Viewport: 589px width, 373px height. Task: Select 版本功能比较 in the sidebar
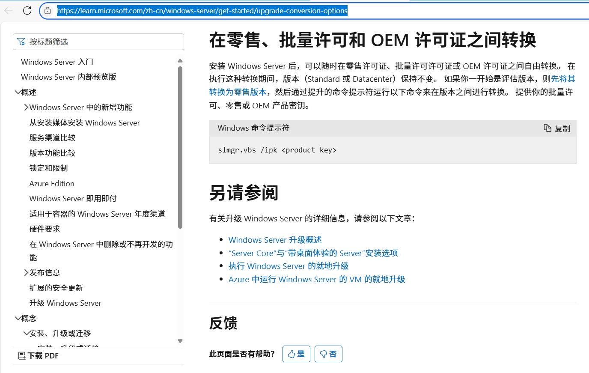pos(52,153)
